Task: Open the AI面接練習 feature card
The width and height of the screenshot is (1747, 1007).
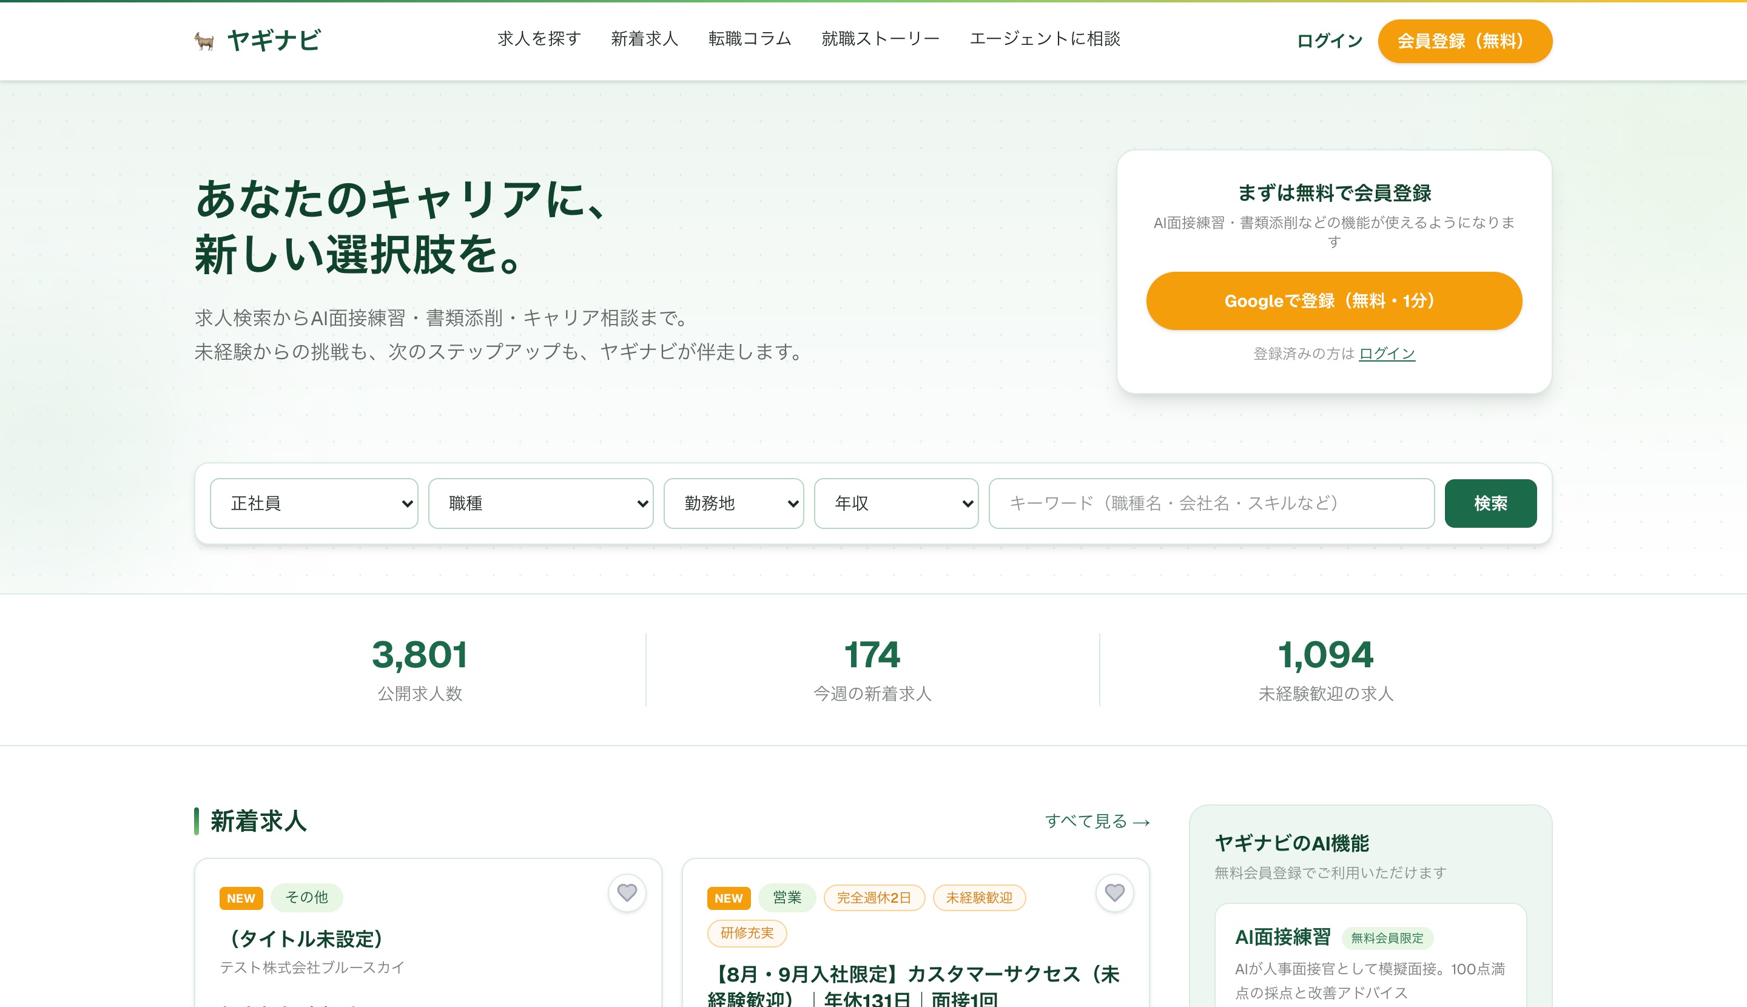Action: point(1370,955)
